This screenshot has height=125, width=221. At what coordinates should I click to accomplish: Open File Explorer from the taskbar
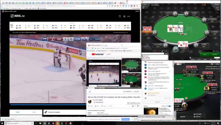(x=40, y=123)
